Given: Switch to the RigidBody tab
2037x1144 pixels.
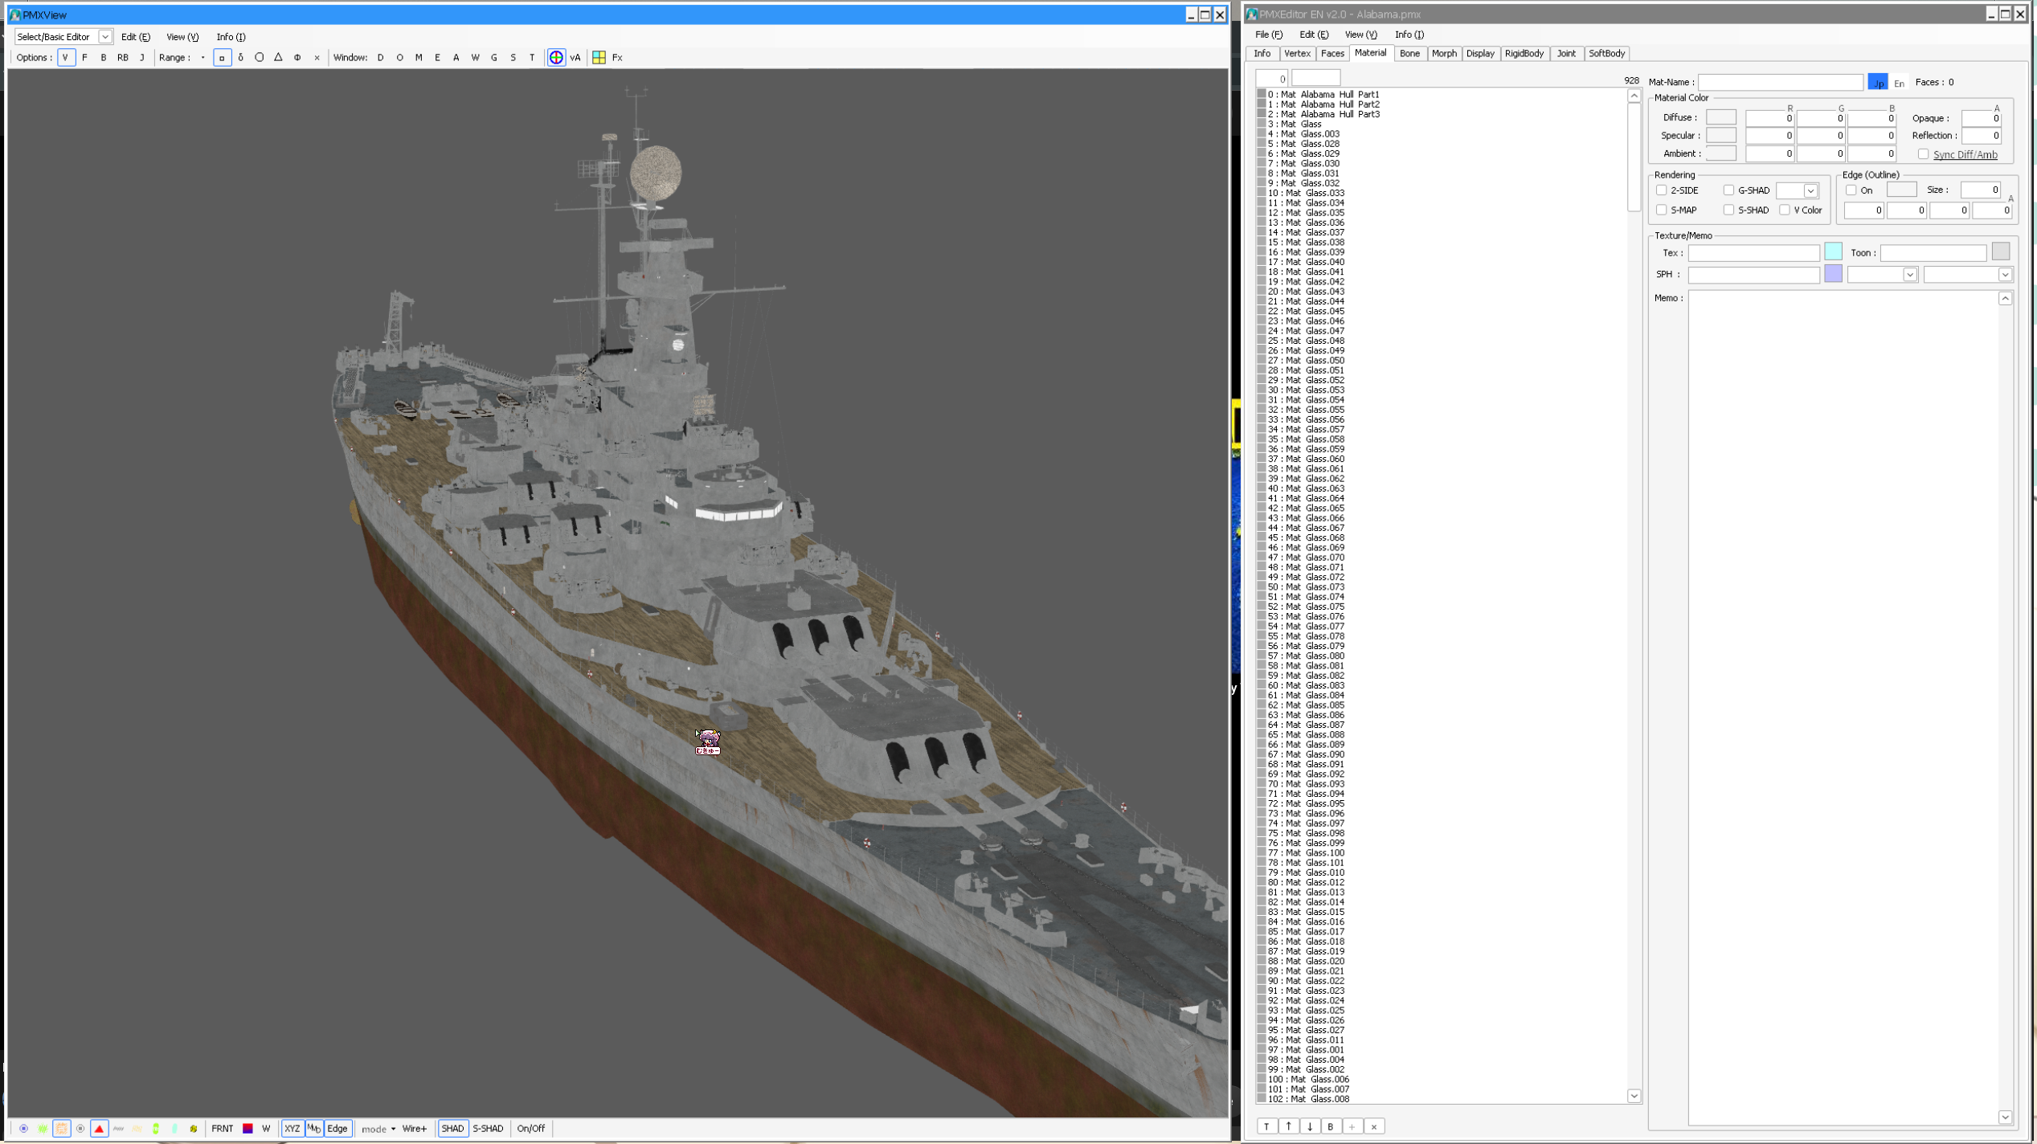Looking at the screenshot, I should pyautogui.click(x=1524, y=54).
